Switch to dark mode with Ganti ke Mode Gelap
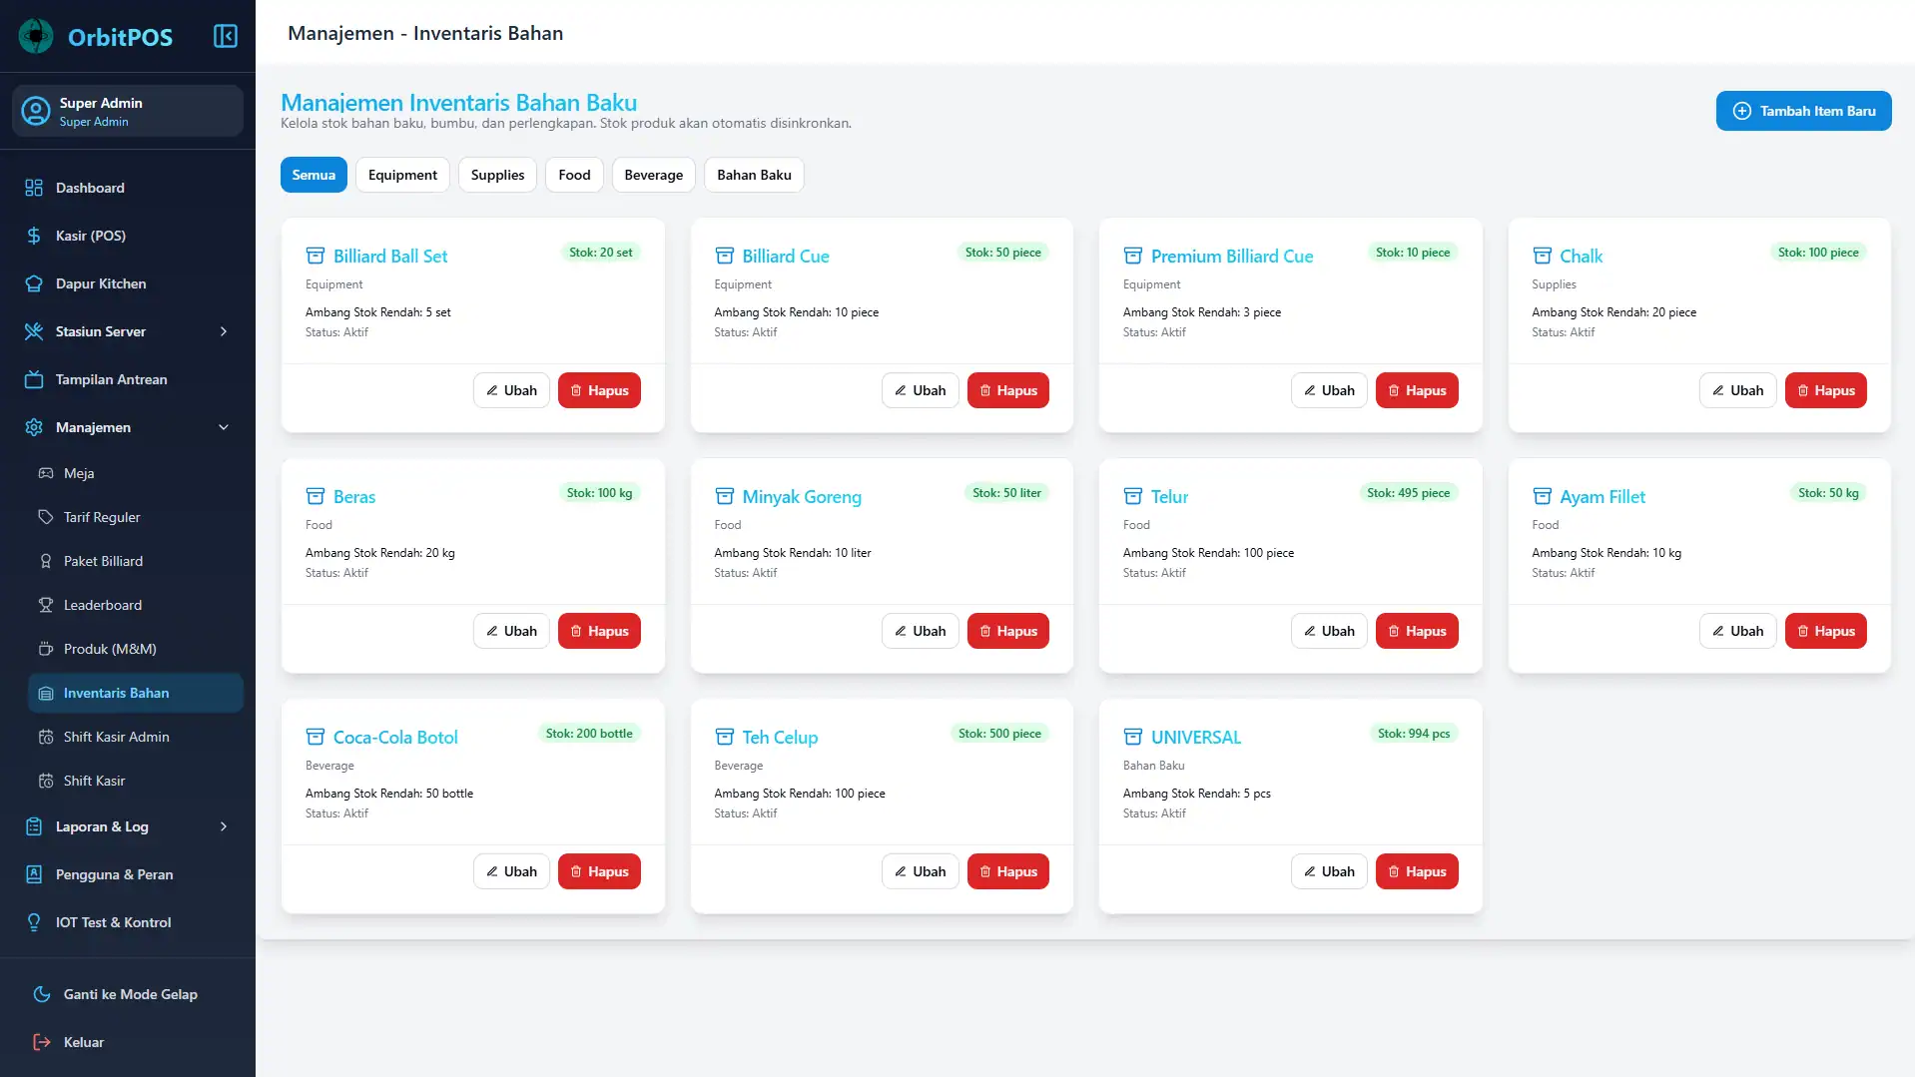Screen dimensions: 1915x1077 click(42, 994)
